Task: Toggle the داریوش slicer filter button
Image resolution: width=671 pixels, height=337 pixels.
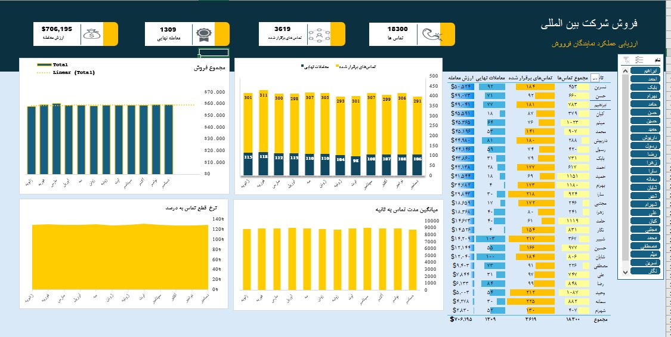Action: pyautogui.click(x=646, y=137)
